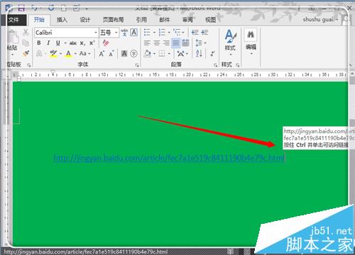Toggle Bold formatting
355x255 pixels.
(39, 43)
